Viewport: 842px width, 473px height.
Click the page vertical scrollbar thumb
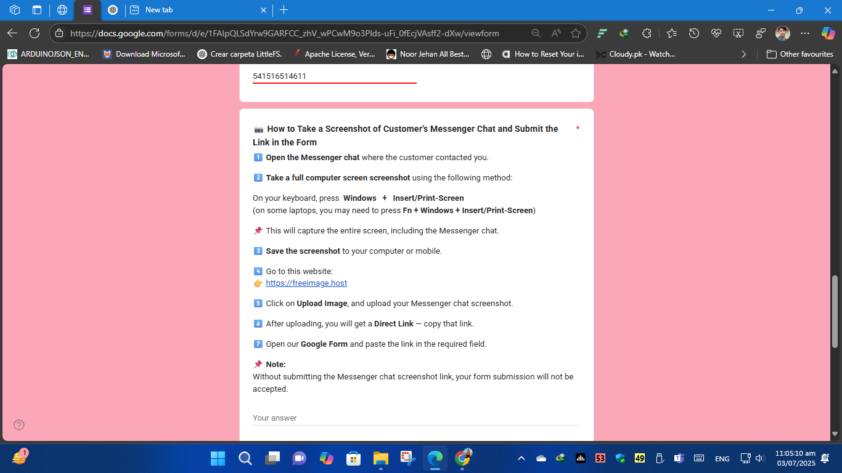835,312
